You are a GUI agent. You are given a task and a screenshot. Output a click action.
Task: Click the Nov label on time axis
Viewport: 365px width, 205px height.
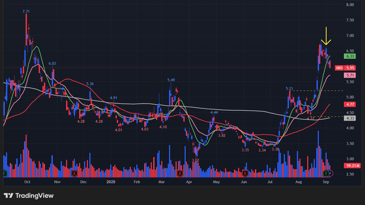(57, 182)
